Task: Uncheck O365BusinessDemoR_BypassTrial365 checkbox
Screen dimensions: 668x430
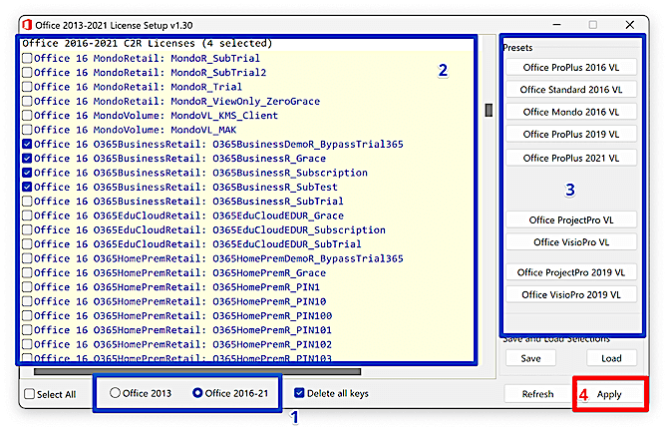Action: pos(27,144)
